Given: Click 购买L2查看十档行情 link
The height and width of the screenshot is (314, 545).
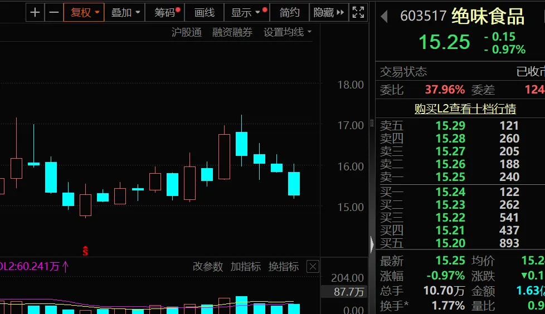Looking at the screenshot, I should tap(465, 109).
